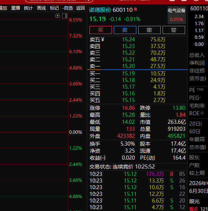The image size is (208, 211).
Task: Click 净利润 in the right panel
Action: [x=197, y=63]
